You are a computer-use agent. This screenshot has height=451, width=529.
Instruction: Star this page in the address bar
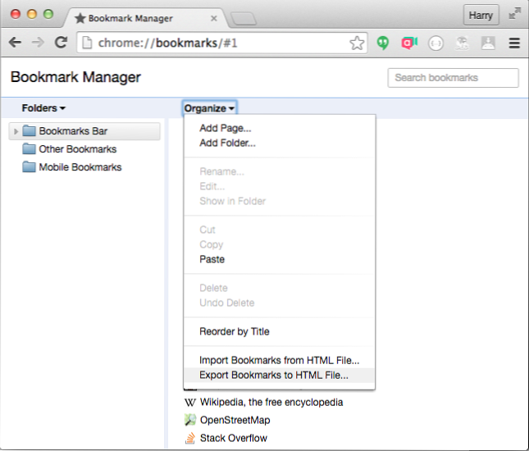(357, 43)
